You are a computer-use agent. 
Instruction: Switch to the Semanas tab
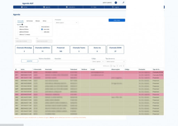pos(30,21)
